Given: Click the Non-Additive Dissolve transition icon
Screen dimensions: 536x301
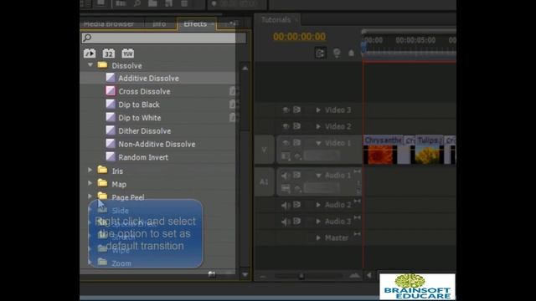Looking at the screenshot, I should point(111,143).
